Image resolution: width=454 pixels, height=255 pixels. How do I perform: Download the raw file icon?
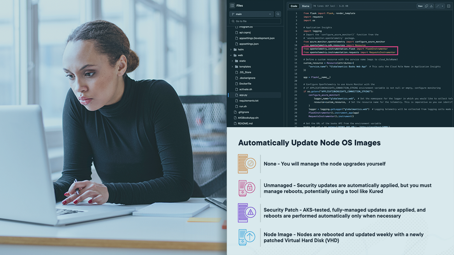point(431,6)
